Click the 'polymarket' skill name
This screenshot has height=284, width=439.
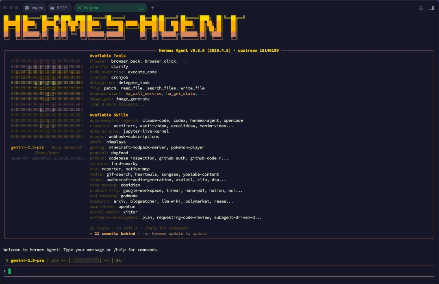[x=198, y=201]
